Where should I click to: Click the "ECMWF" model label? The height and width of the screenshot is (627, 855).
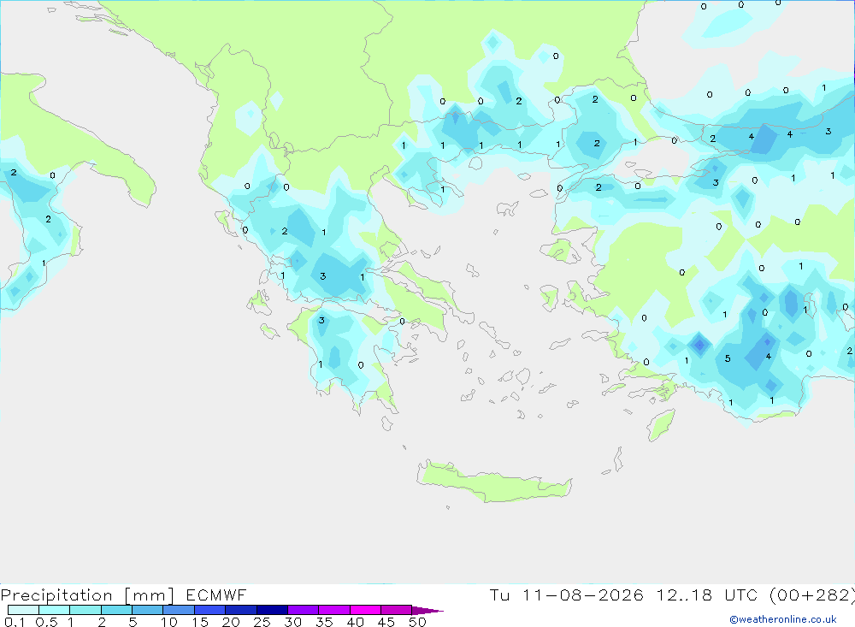pos(216,594)
